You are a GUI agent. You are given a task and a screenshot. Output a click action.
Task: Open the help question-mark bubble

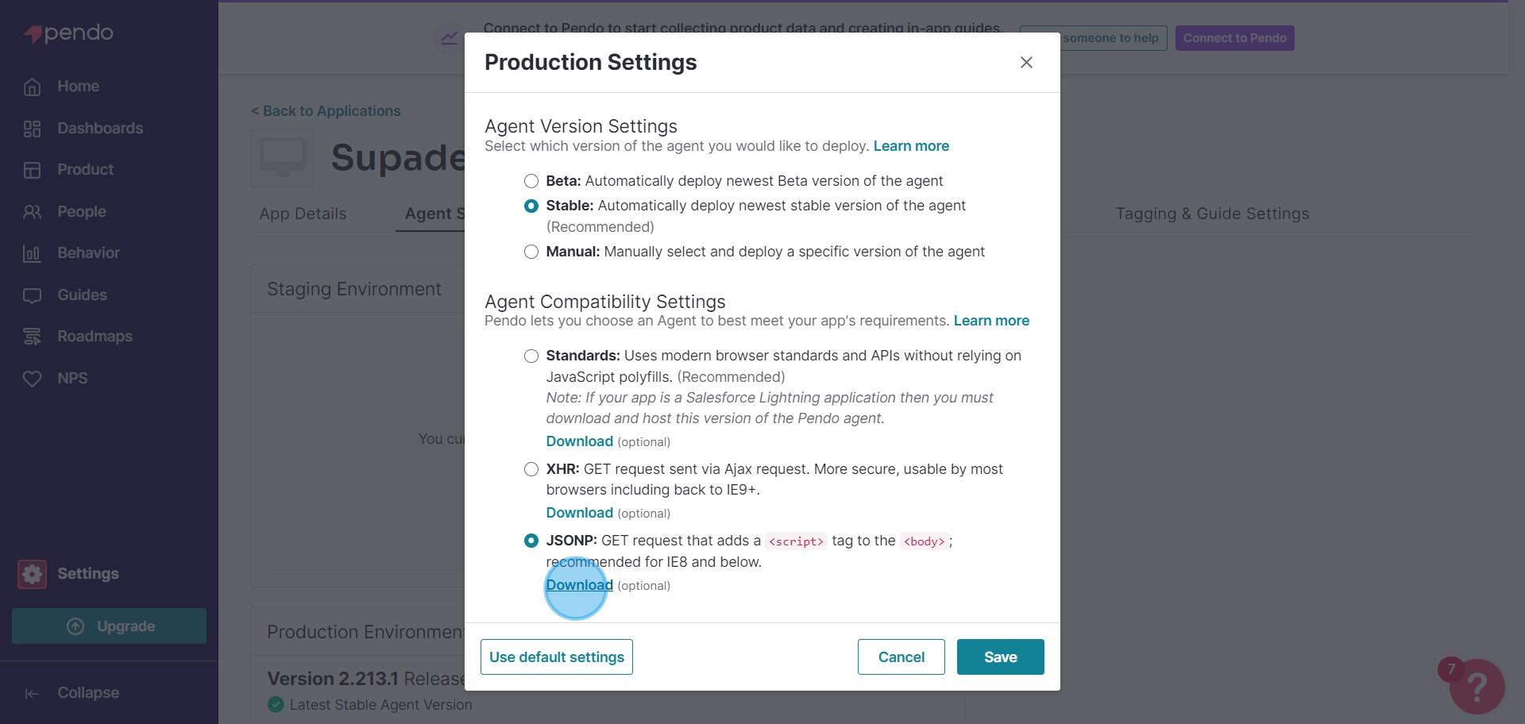pyautogui.click(x=1477, y=687)
